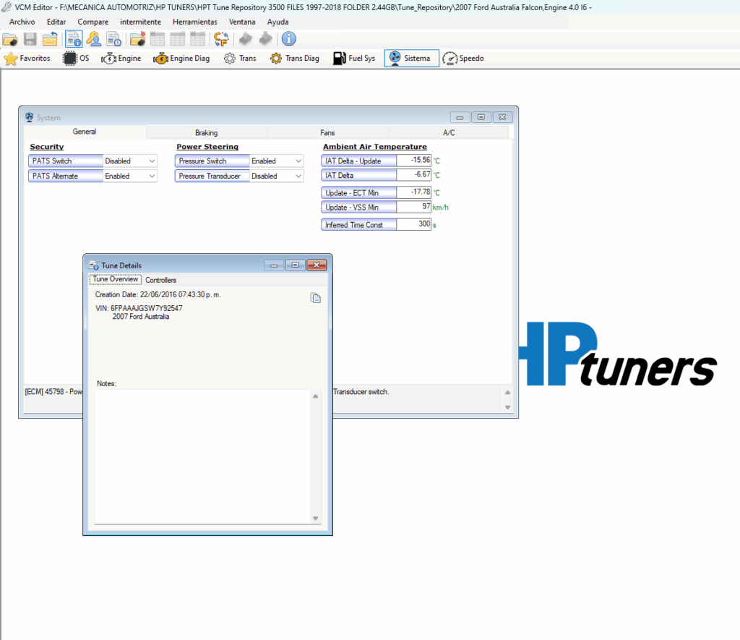
Task: Select the Tune Overview tab
Action: pos(115,279)
